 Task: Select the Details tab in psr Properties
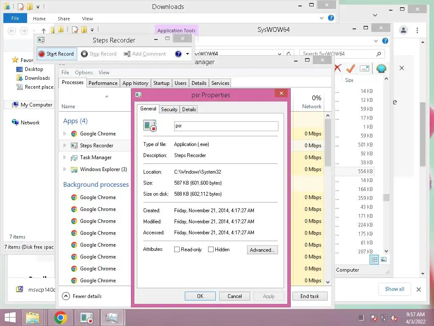189,109
